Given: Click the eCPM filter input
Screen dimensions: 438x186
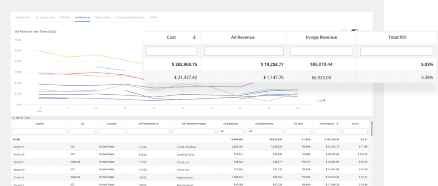Looking at the screenshot, I should [x=355, y=131].
